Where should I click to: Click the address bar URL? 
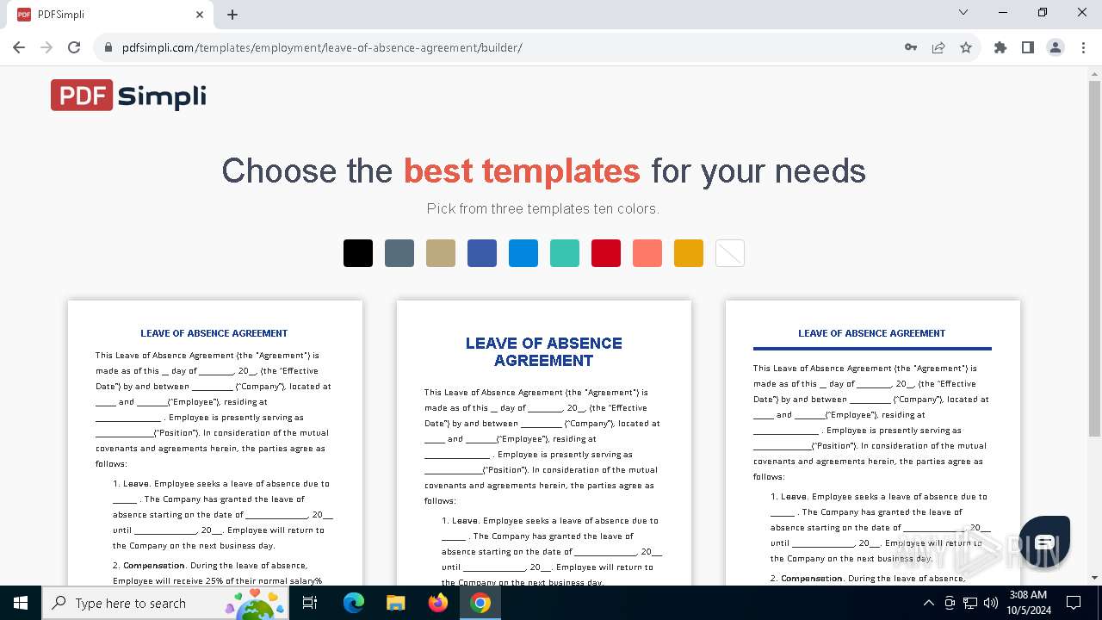click(322, 47)
